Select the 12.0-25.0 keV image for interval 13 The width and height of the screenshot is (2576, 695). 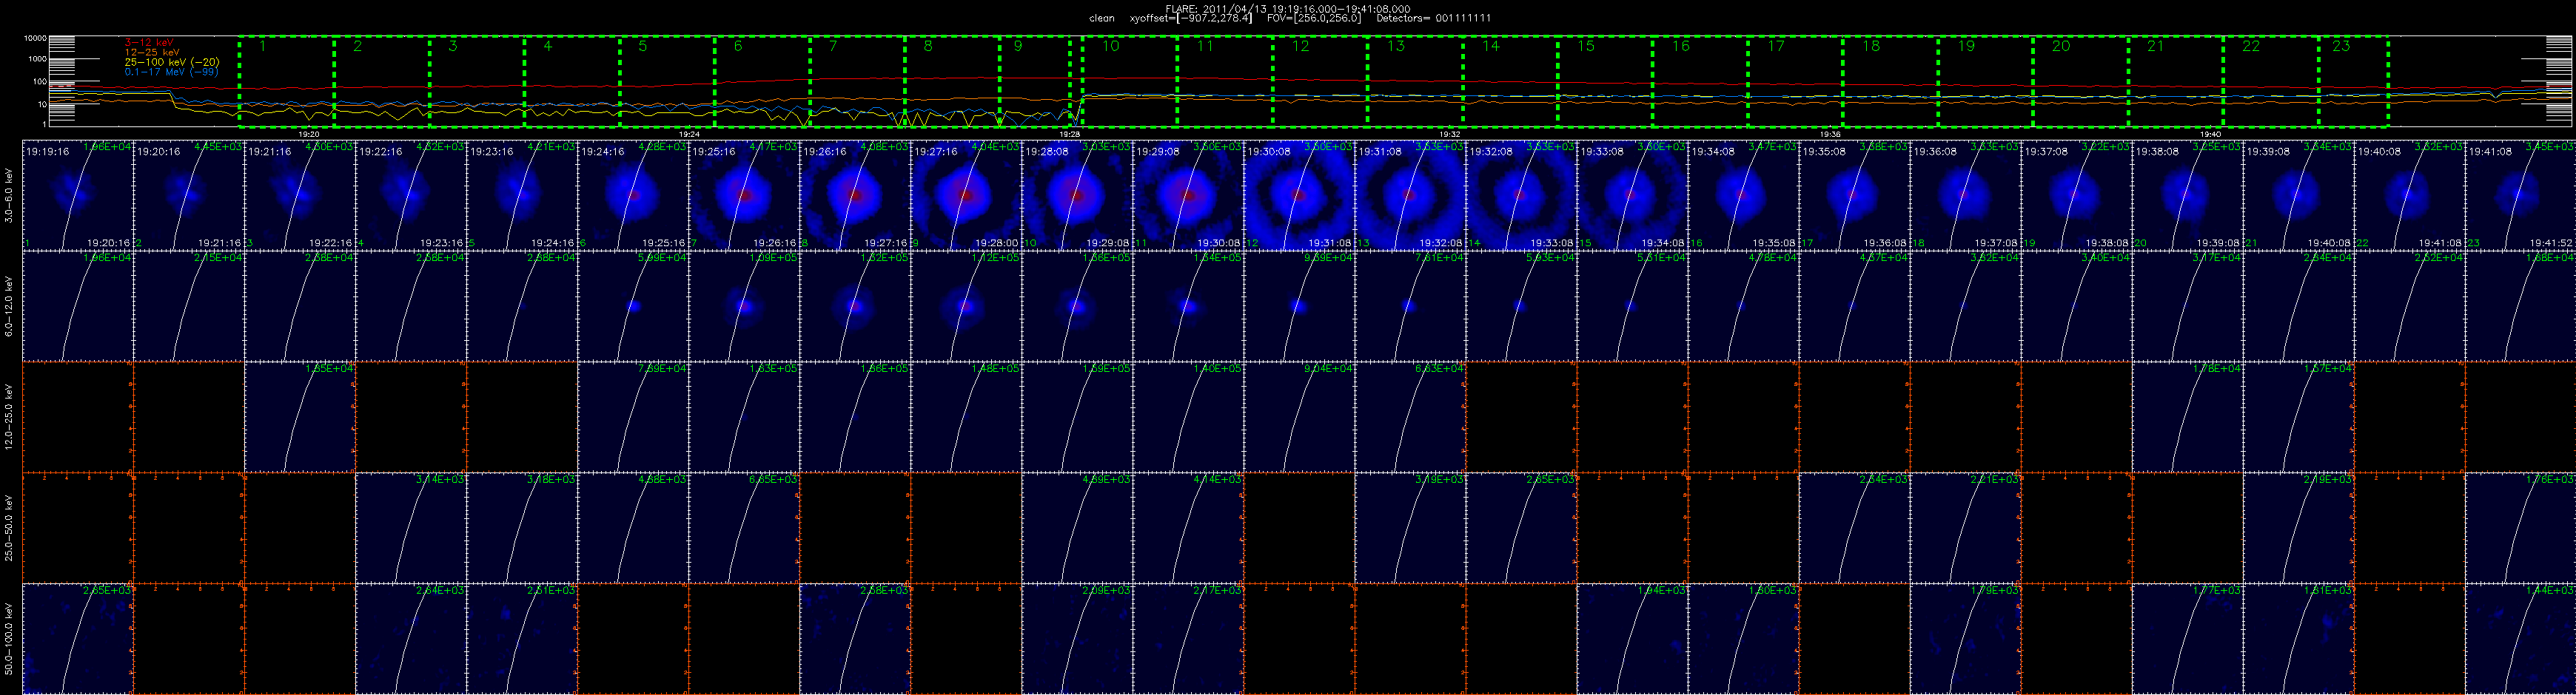1410,416
